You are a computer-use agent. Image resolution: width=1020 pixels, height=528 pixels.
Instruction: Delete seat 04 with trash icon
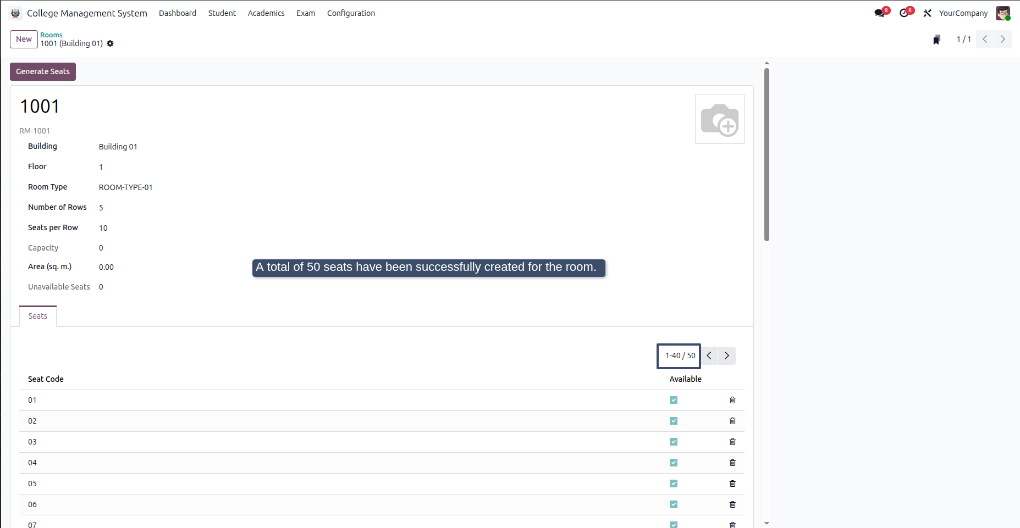732,463
